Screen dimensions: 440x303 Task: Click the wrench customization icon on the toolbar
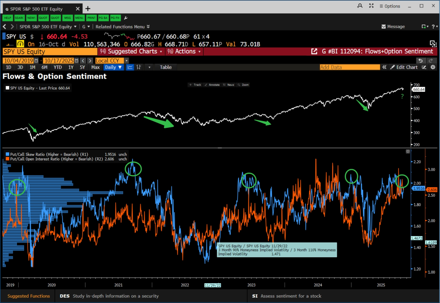pyautogui.click(x=126, y=18)
